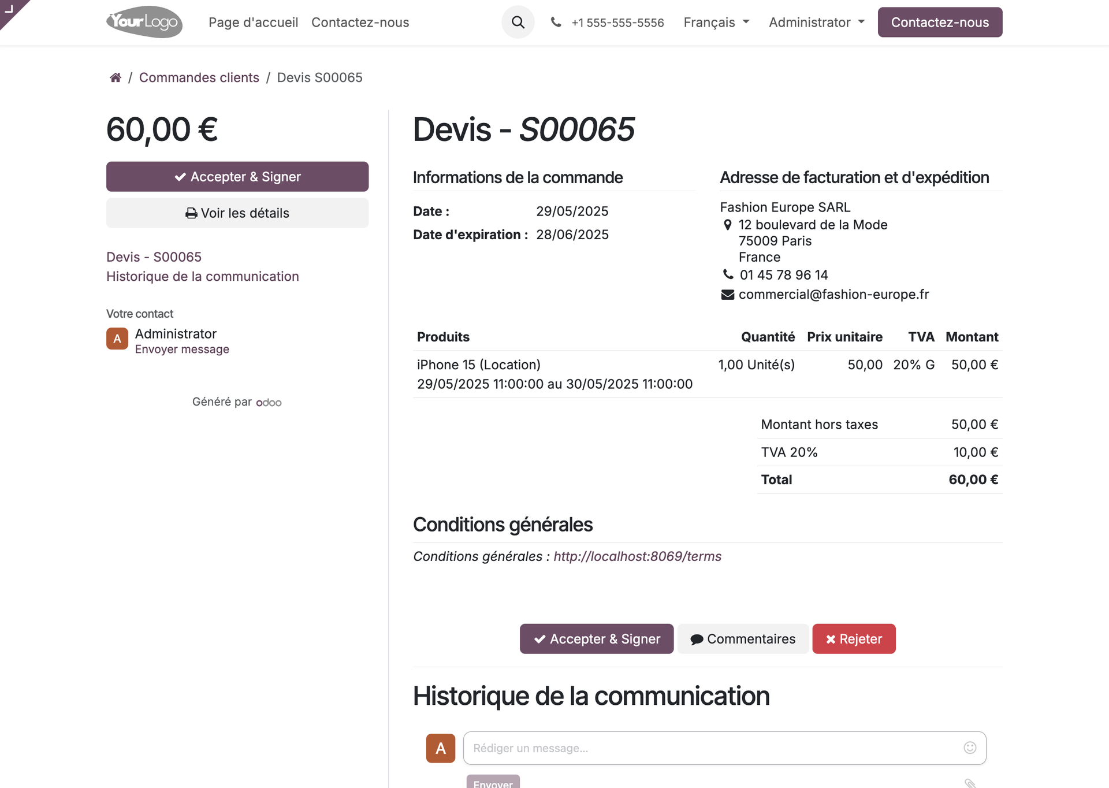1109x788 pixels.
Task: Focus the Rédiger un message field
Action: (x=724, y=748)
